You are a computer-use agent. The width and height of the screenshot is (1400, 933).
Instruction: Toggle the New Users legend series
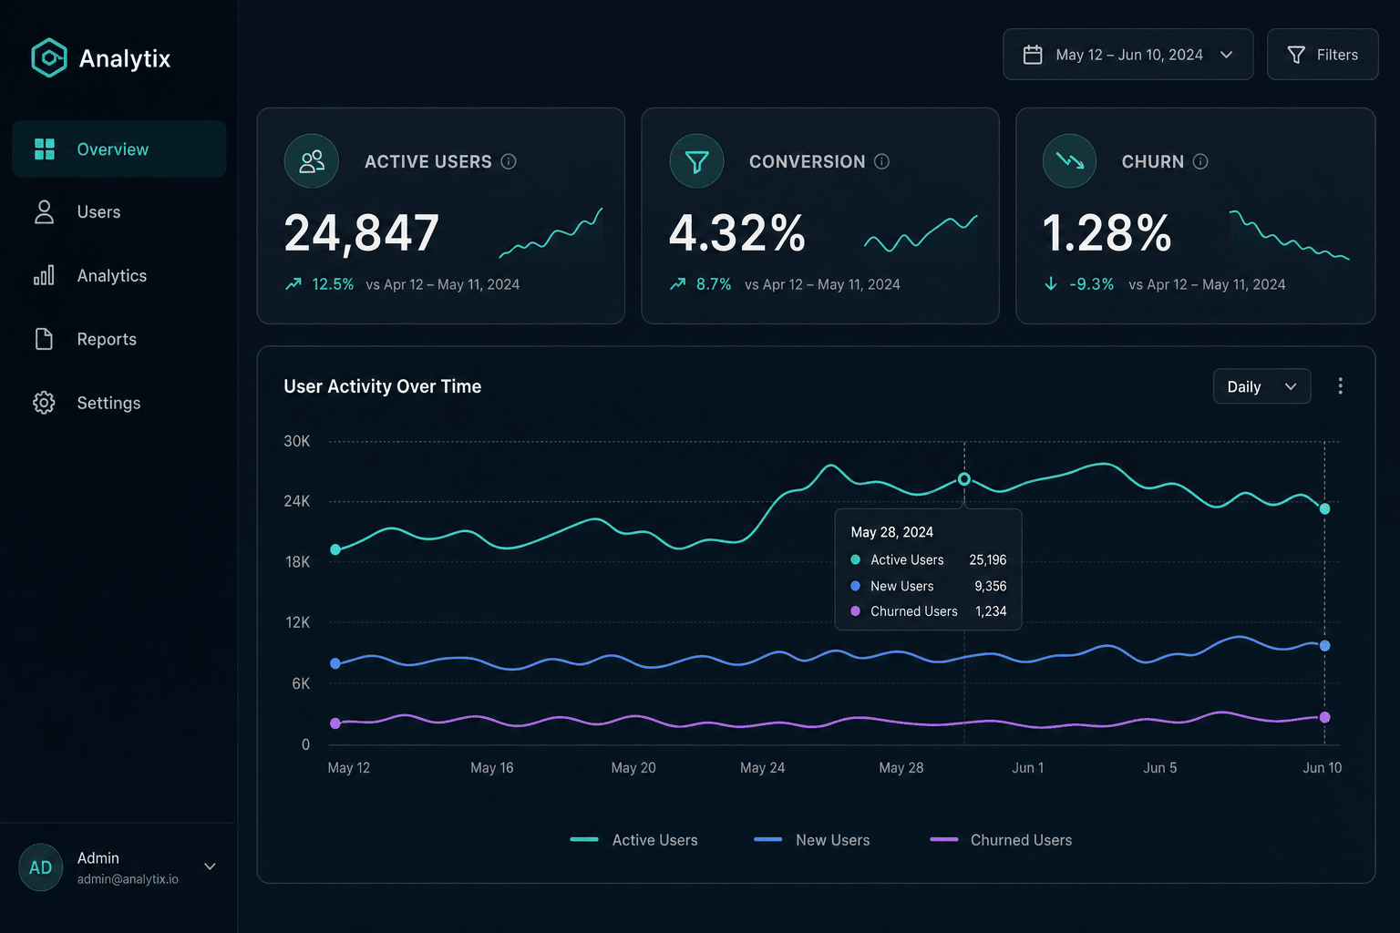(812, 840)
